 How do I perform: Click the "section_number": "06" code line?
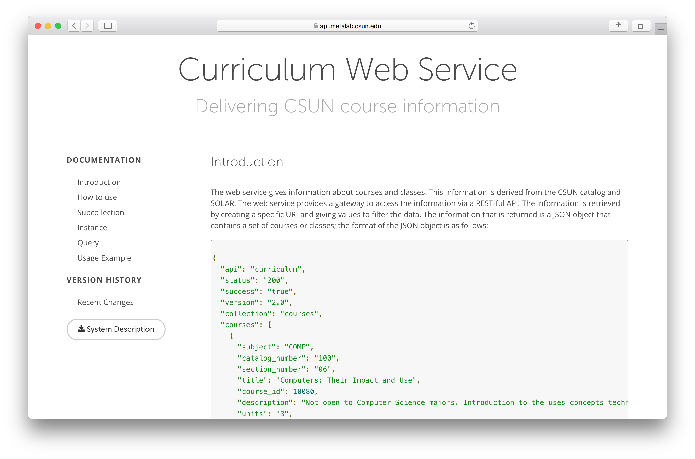(x=286, y=369)
